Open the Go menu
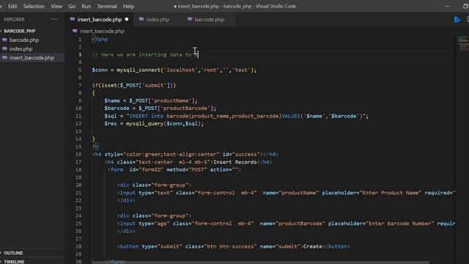Viewport: 469px width, 264px height. pos(72,7)
